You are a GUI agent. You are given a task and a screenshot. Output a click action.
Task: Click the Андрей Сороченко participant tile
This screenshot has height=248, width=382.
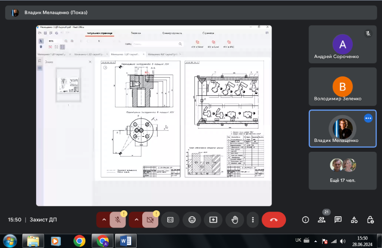(x=342, y=45)
